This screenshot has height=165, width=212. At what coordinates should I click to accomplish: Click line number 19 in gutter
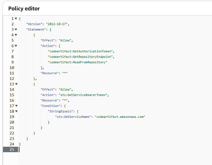tap(12, 117)
